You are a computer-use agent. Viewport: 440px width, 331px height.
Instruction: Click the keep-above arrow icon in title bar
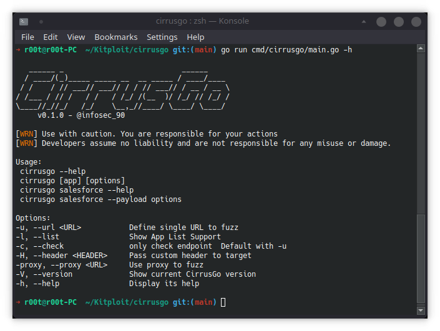pos(364,22)
